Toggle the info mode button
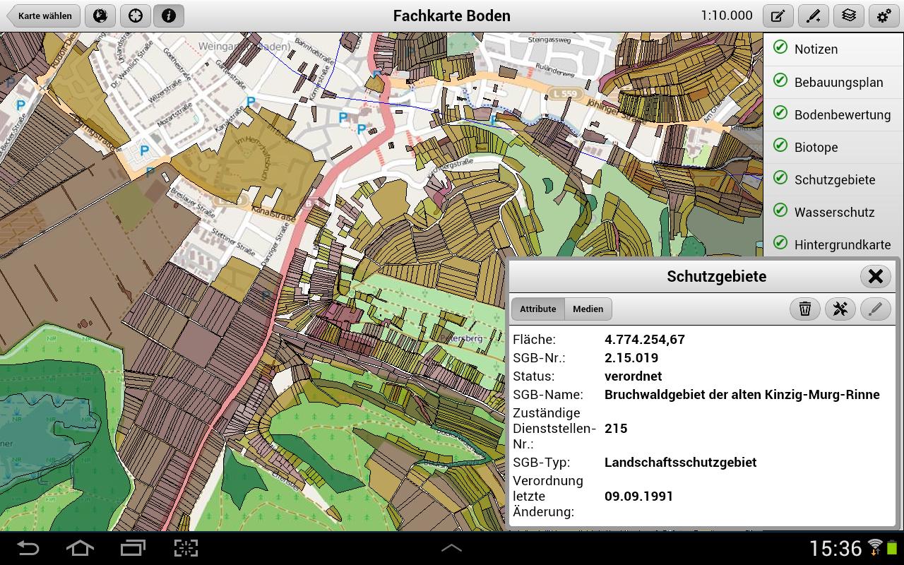Viewport: 904px width, 565px height. click(169, 16)
